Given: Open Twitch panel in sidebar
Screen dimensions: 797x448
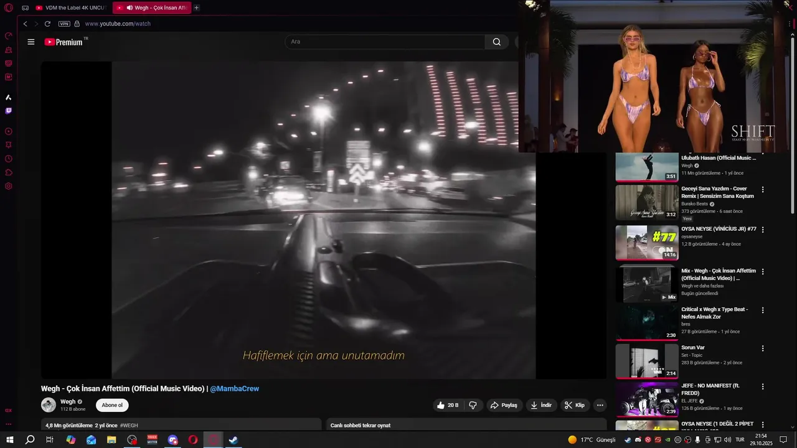Looking at the screenshot, I should 9,111.
